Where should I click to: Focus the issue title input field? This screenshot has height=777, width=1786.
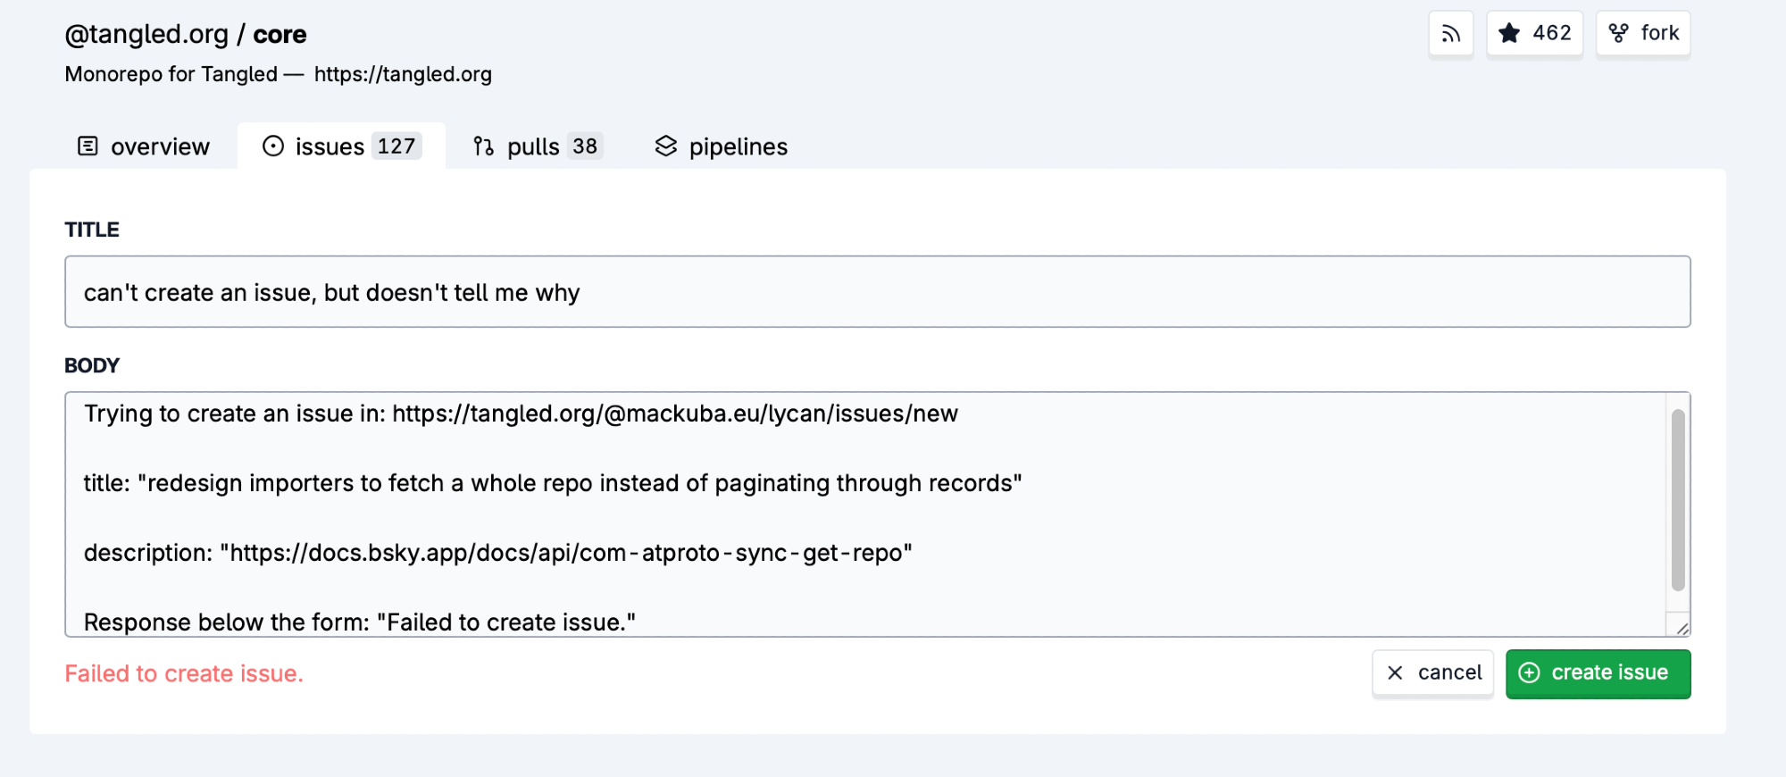tap(877, 292)
